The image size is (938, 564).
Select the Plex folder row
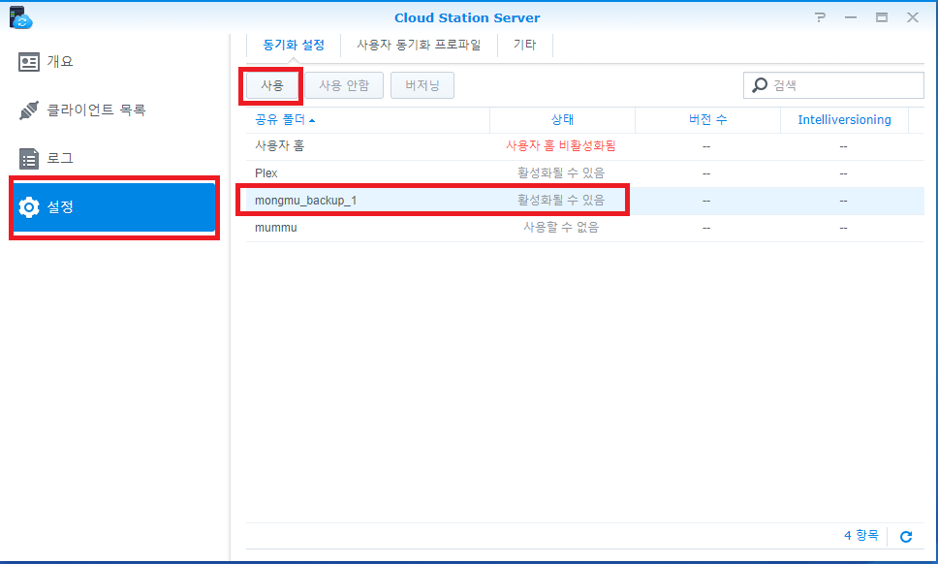(585, 173)
